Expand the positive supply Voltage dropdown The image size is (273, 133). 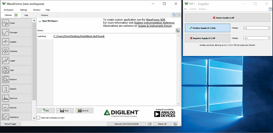point(257,28)
